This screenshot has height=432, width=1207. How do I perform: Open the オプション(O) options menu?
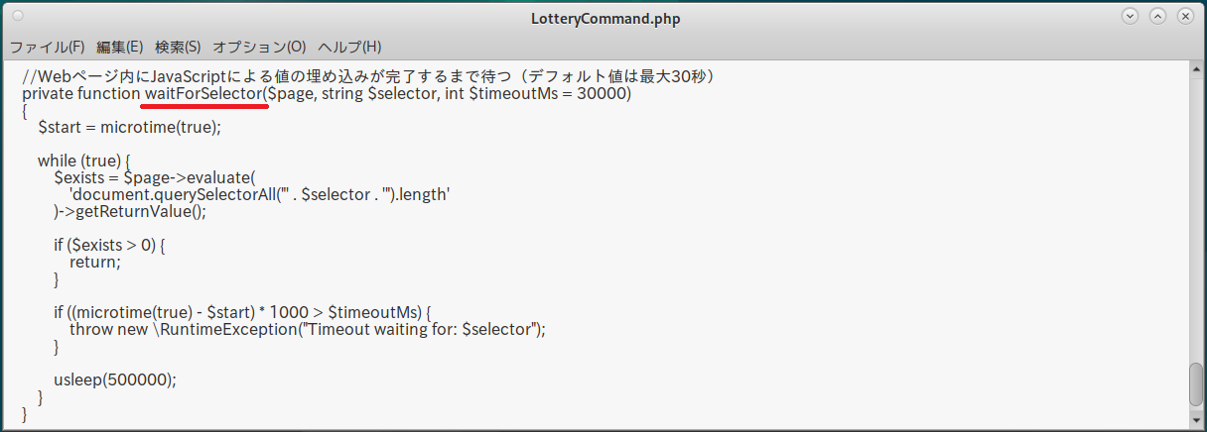click(x=259, y=47)
